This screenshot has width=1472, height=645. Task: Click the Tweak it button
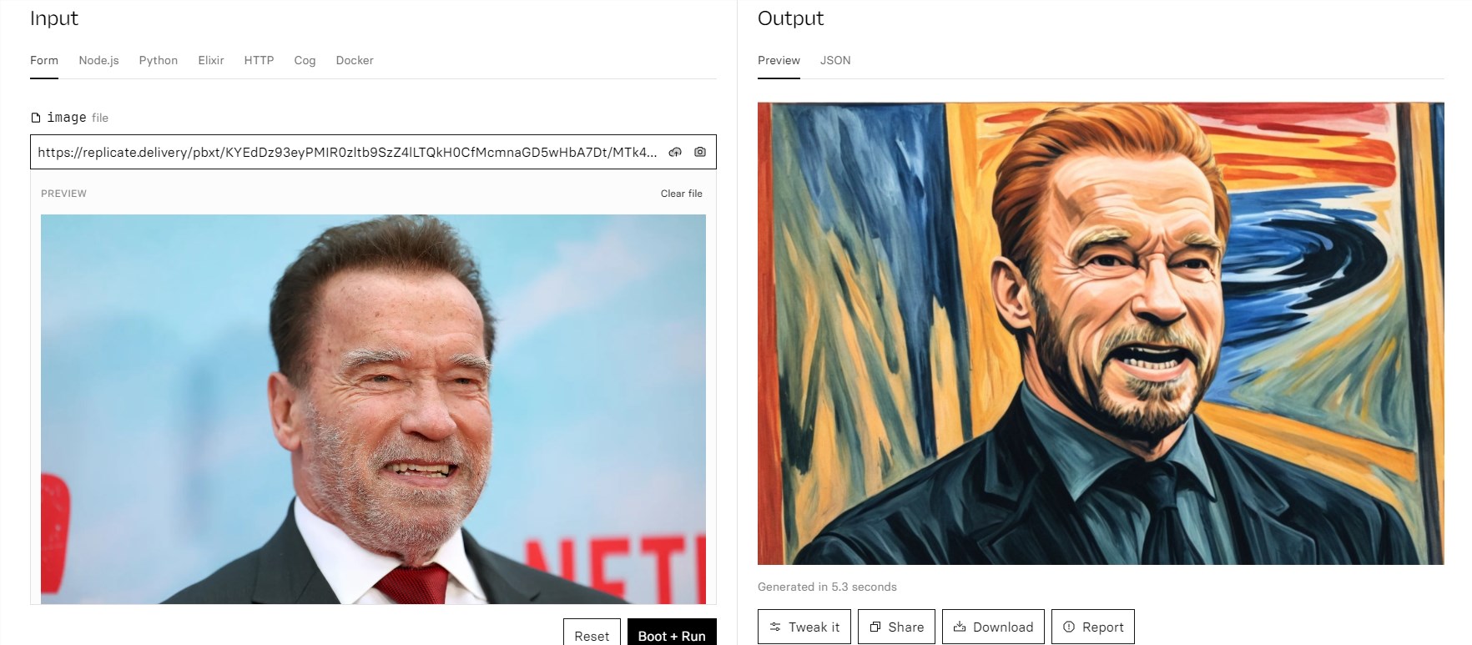click(804, 627)
